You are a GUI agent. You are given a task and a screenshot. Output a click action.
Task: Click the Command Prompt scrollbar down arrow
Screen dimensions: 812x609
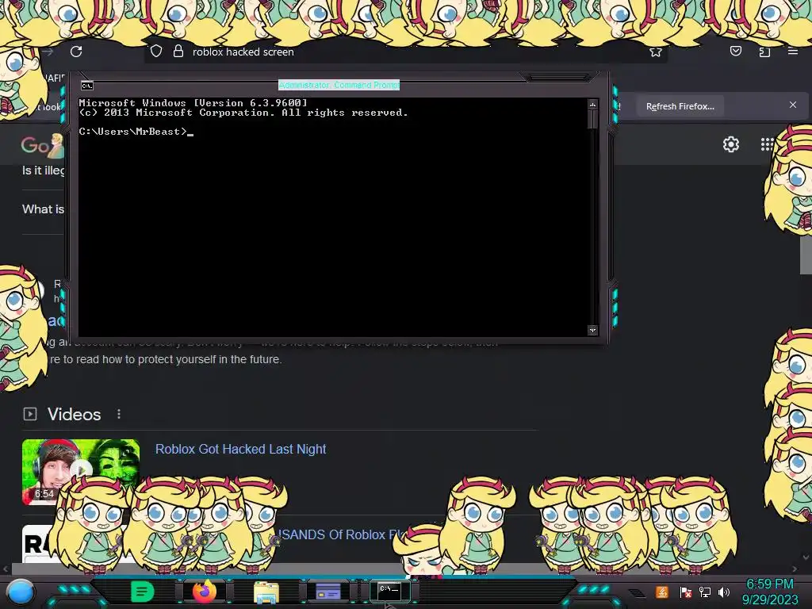pos(592,330)
